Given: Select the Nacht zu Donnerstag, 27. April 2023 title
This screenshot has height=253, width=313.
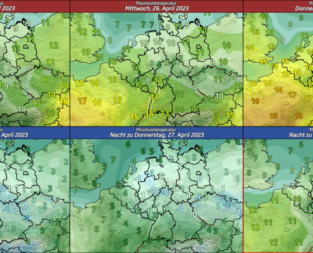Looking at the screenshot, I should pos(157,135).
